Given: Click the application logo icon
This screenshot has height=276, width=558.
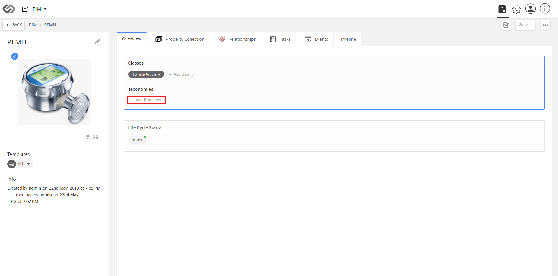Looking at the screenshot, I should click(9, 9).
